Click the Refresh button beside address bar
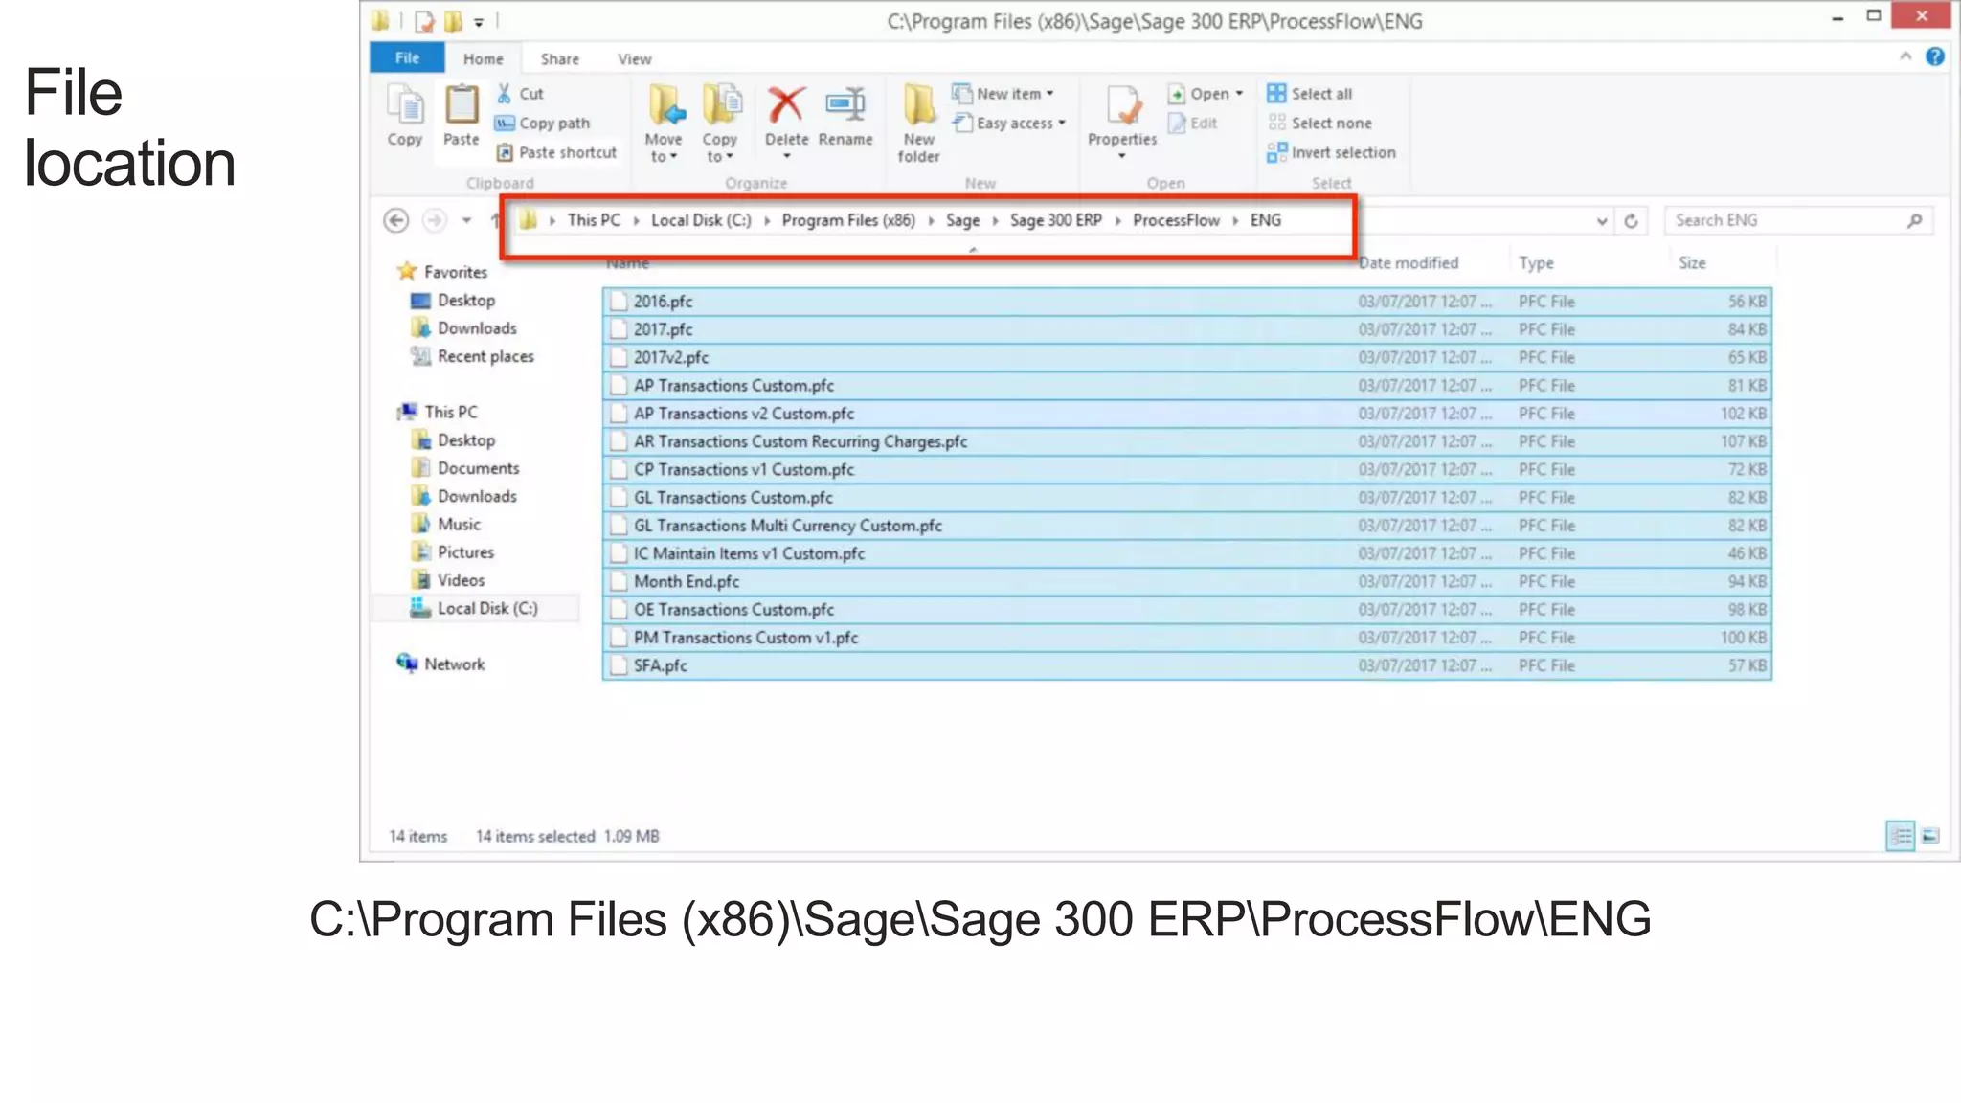The image size is (1961, 1103). [1631, 221]
